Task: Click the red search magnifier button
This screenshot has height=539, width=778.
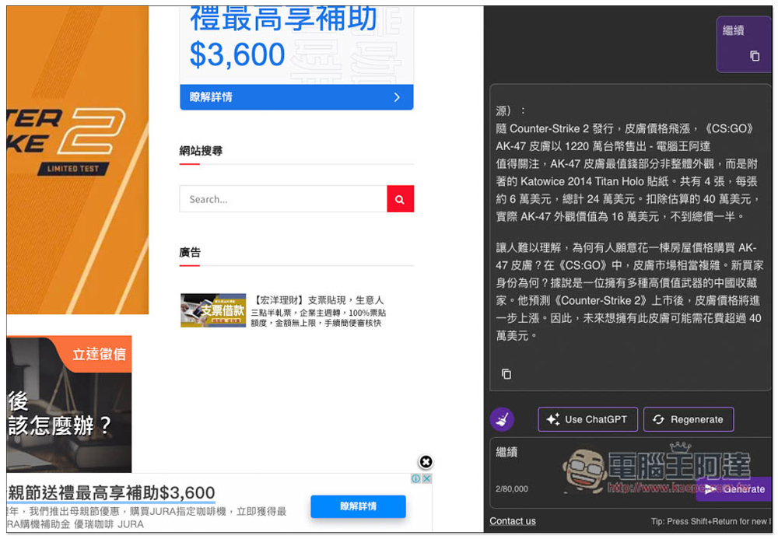Action: [x=400, y=199]
